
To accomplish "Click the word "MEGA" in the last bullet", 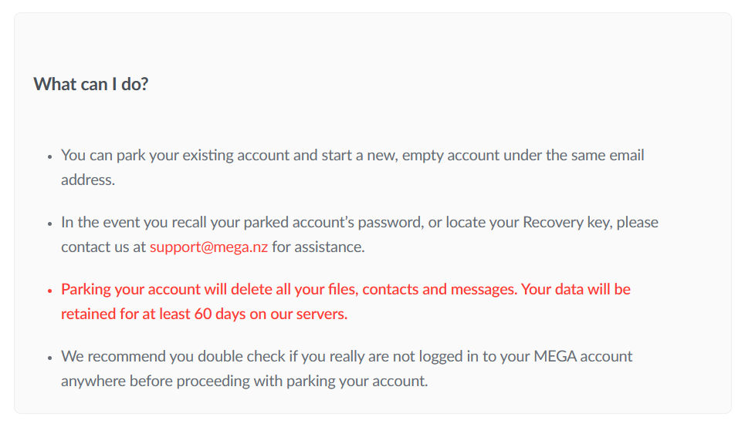I will [555, 357].
